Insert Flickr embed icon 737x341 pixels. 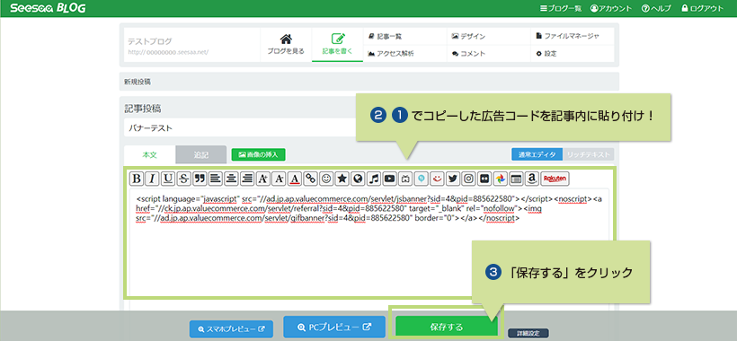coord(484,179)
